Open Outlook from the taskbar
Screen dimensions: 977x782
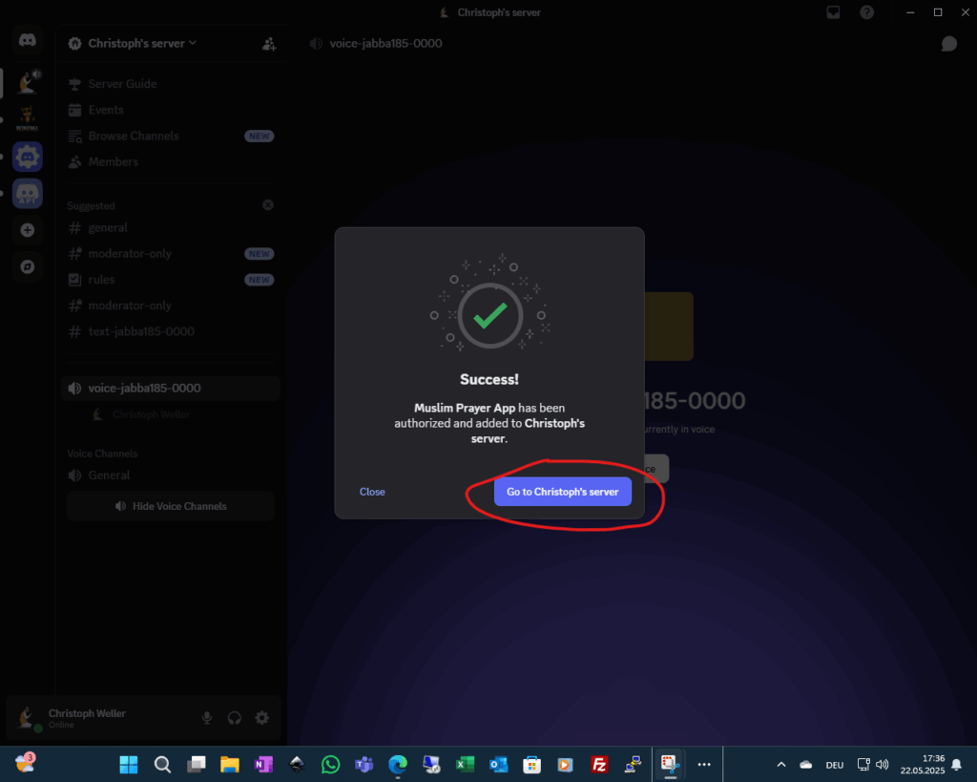point(498,765)
